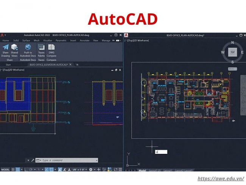Click the N compass direction on ViewCube

pos(232,42)
